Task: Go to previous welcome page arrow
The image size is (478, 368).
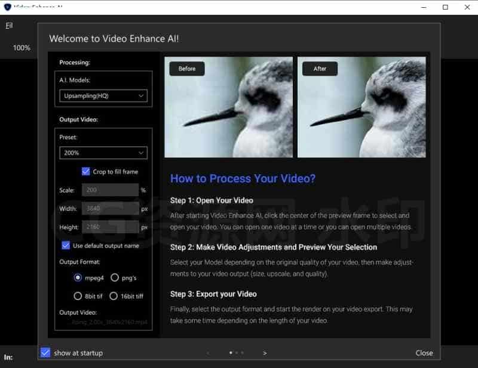Action: point(208,353)
